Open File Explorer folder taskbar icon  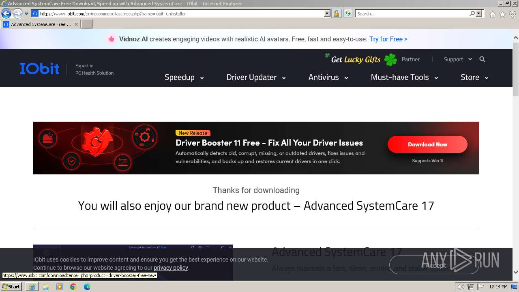click(x=46, y=287)
